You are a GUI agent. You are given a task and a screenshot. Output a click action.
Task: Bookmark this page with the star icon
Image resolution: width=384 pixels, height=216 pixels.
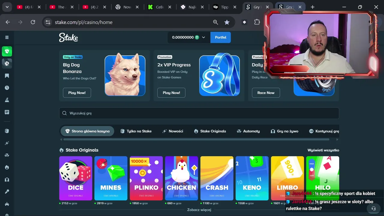coord(227,22)
